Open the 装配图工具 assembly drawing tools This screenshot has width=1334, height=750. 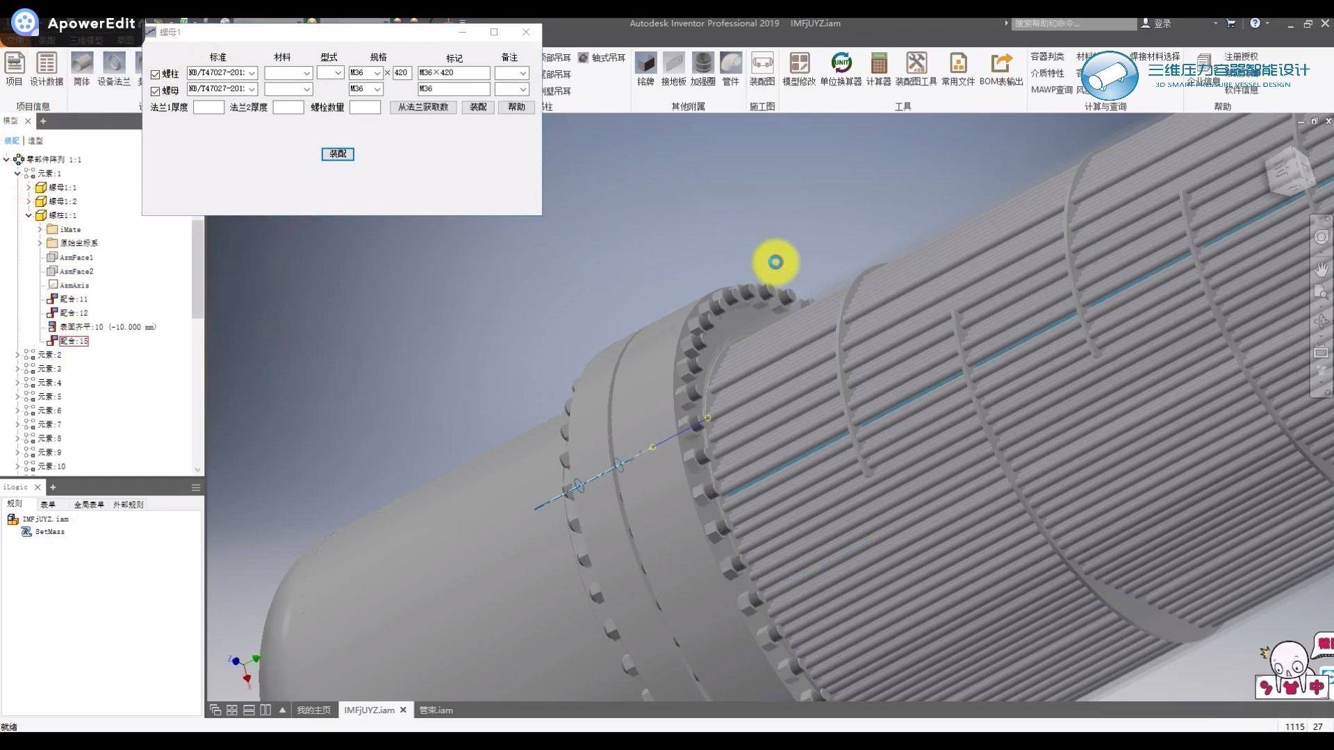click(916, 69)
